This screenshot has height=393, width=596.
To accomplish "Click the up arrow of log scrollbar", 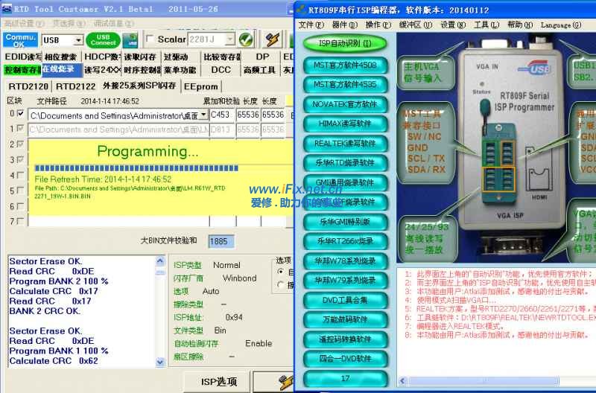I will pos(160,261).
